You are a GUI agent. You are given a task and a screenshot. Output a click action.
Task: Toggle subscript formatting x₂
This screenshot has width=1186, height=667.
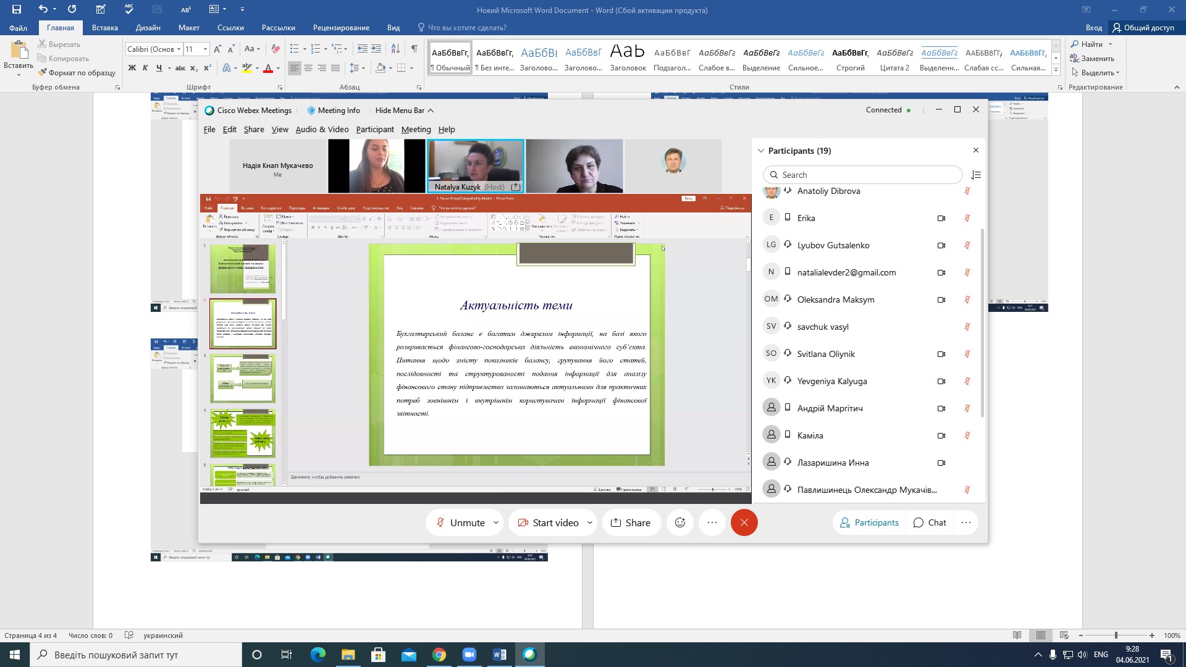[x=194, y=68]
